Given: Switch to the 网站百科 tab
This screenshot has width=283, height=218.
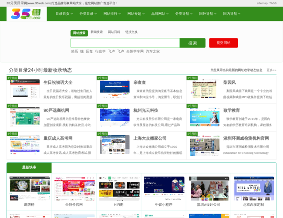Looking at the screenshot, I should coord(114,32).
